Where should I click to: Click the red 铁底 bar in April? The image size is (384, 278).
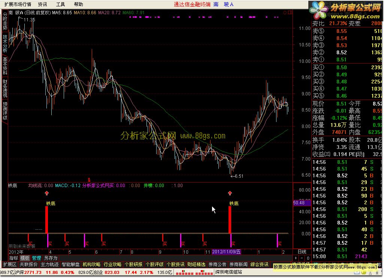coord(47,220)
